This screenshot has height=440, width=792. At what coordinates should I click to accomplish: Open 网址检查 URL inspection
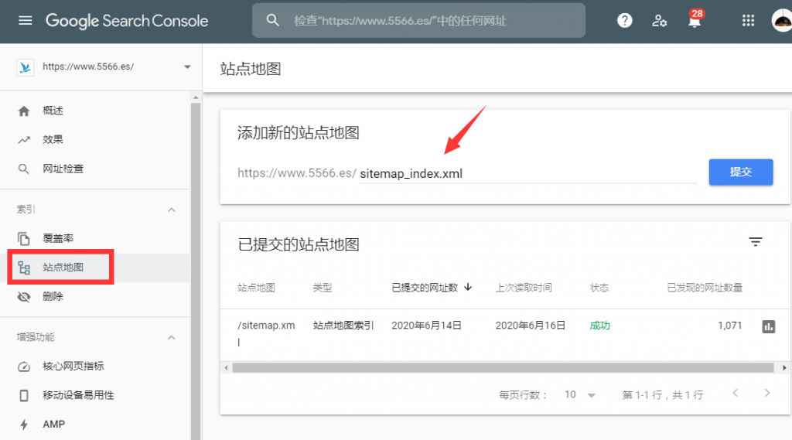click(63, 169)
